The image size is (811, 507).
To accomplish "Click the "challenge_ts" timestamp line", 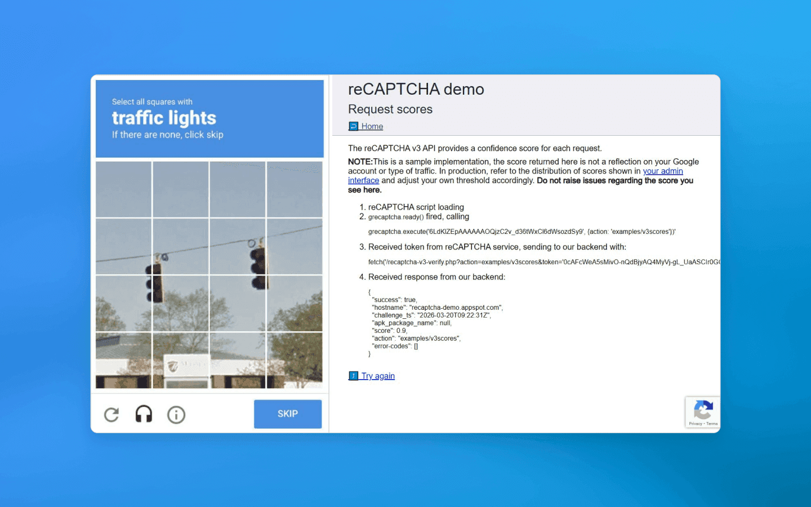I will click(431, 315).
